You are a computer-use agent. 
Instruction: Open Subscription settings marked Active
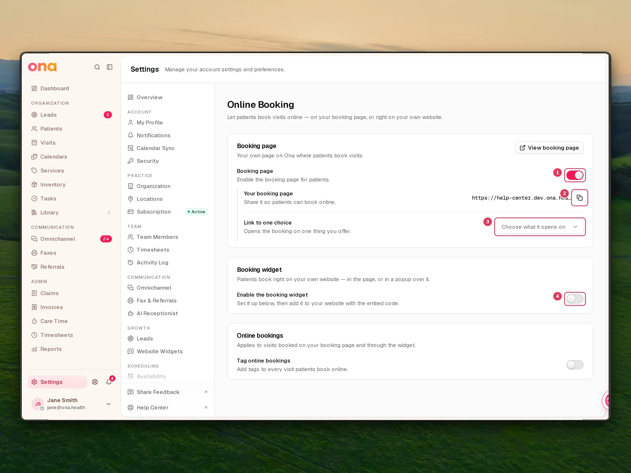tap(168, 212)
